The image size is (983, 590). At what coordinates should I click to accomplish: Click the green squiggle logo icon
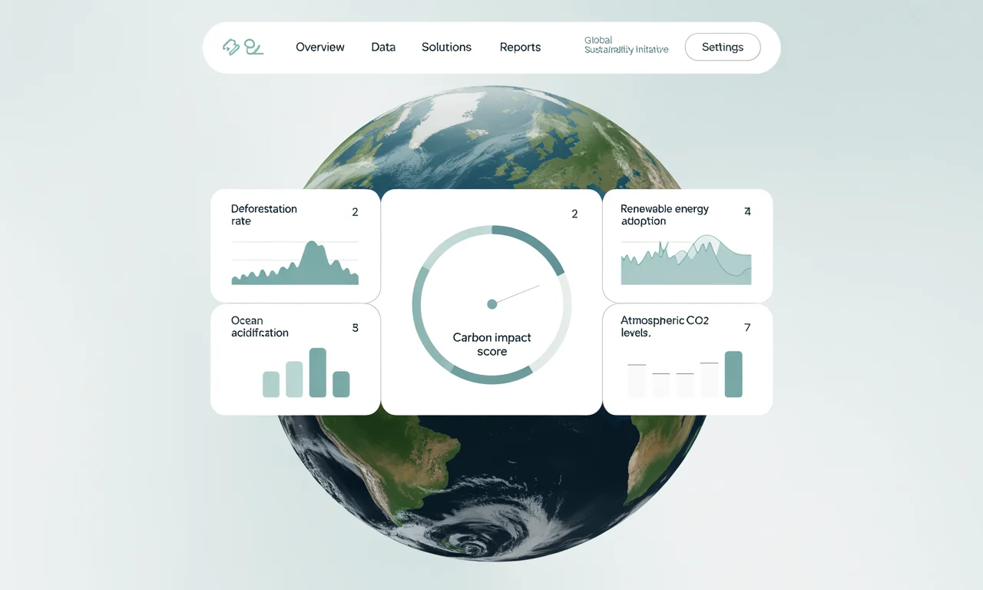click(253, 48)
